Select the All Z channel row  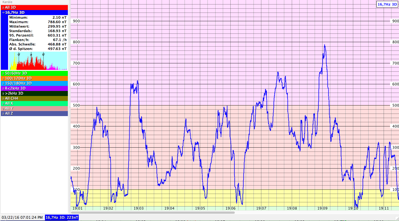pyautogui.click(x=34, y=114)
